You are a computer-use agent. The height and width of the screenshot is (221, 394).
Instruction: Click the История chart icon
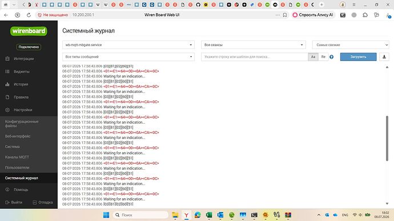point(7,84)
